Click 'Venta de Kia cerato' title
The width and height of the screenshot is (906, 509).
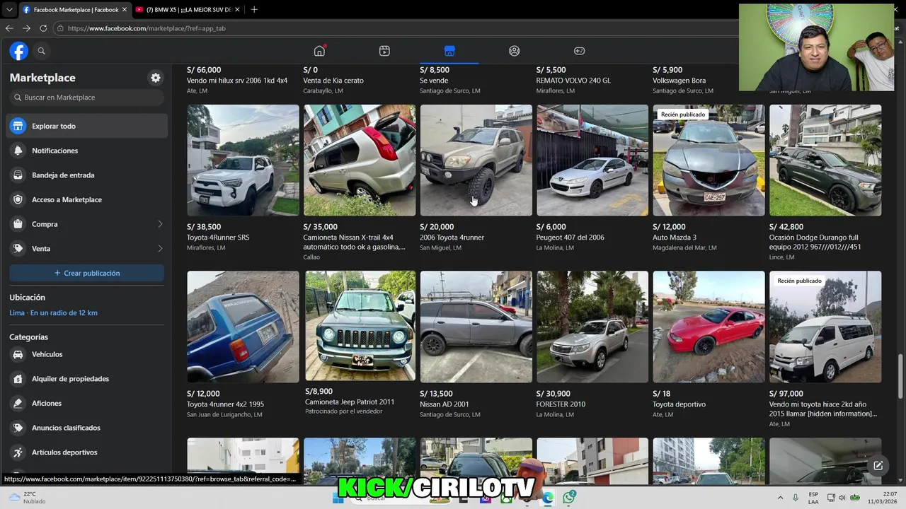coord(333,81)
